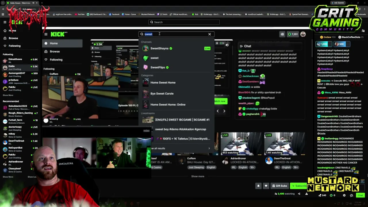Open SweetShayna channel search result
Screen dimensions: 368x207
click(x=176, y=48)
